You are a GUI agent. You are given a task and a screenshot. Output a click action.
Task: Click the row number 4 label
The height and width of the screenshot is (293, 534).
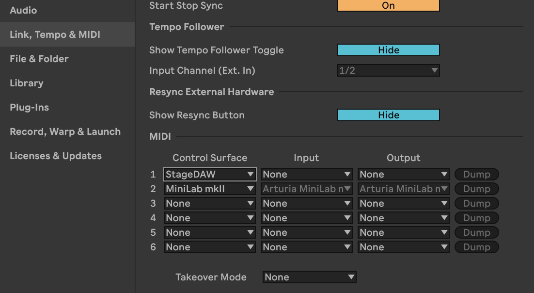coord(153,218)
